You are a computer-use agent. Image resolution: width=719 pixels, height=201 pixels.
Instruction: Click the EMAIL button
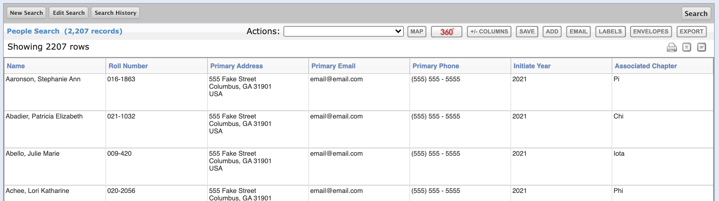point(578,32)
